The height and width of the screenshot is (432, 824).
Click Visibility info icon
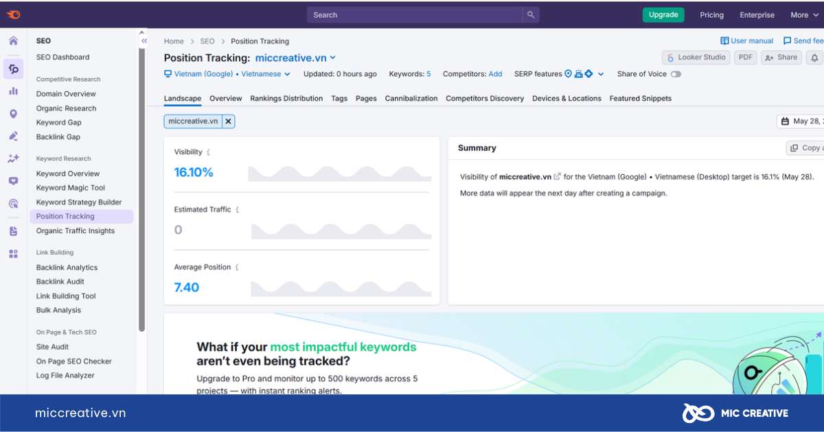[x=209, y=152]
